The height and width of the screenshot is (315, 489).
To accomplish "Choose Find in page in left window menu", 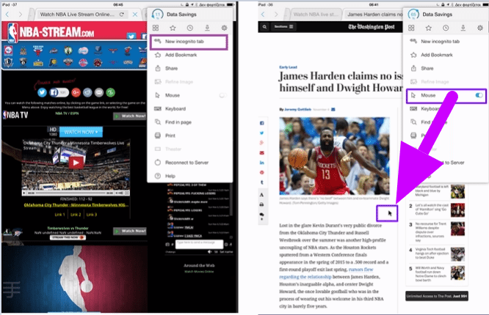I will click(x=189, y=122).
